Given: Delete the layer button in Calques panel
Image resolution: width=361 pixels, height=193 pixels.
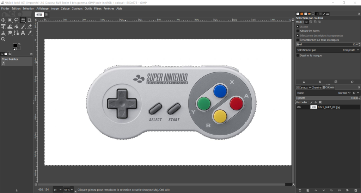Looking at the screenshot, I should point(356,190).
